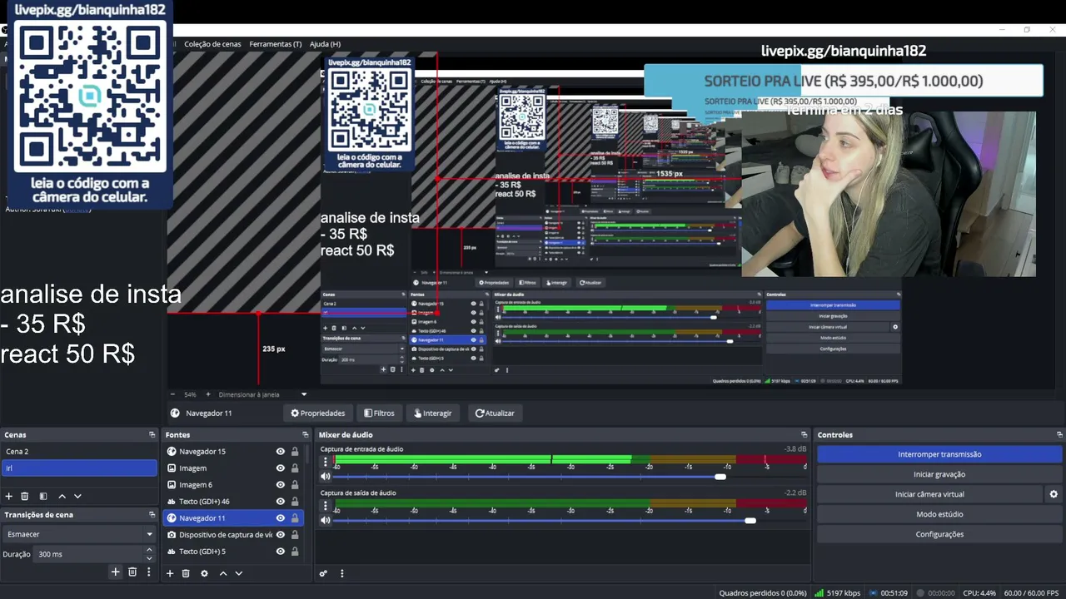Open the Ferramentas (T) menu

click(276, 44)
